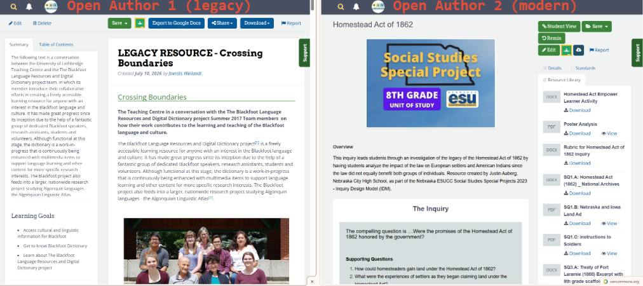Select the Resource Library tab
This screenshot has width=643, height=286.
[x=562, y=80]
